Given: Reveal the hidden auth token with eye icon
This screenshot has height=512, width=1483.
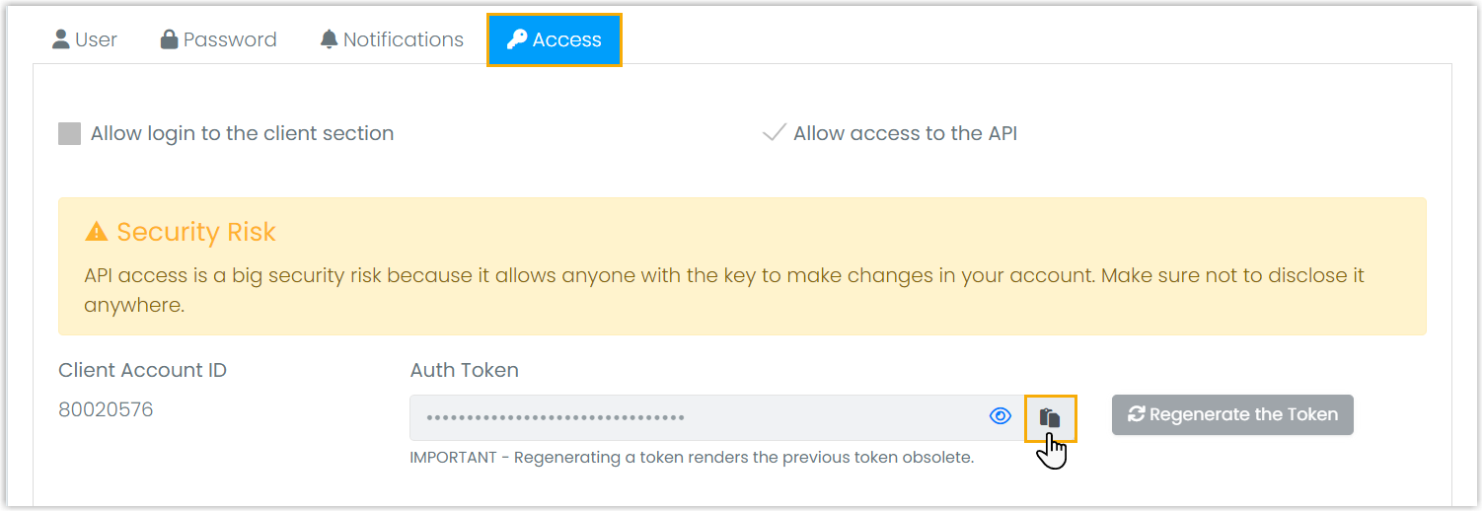Looking at the screenshot, I should pos(1001,416).
